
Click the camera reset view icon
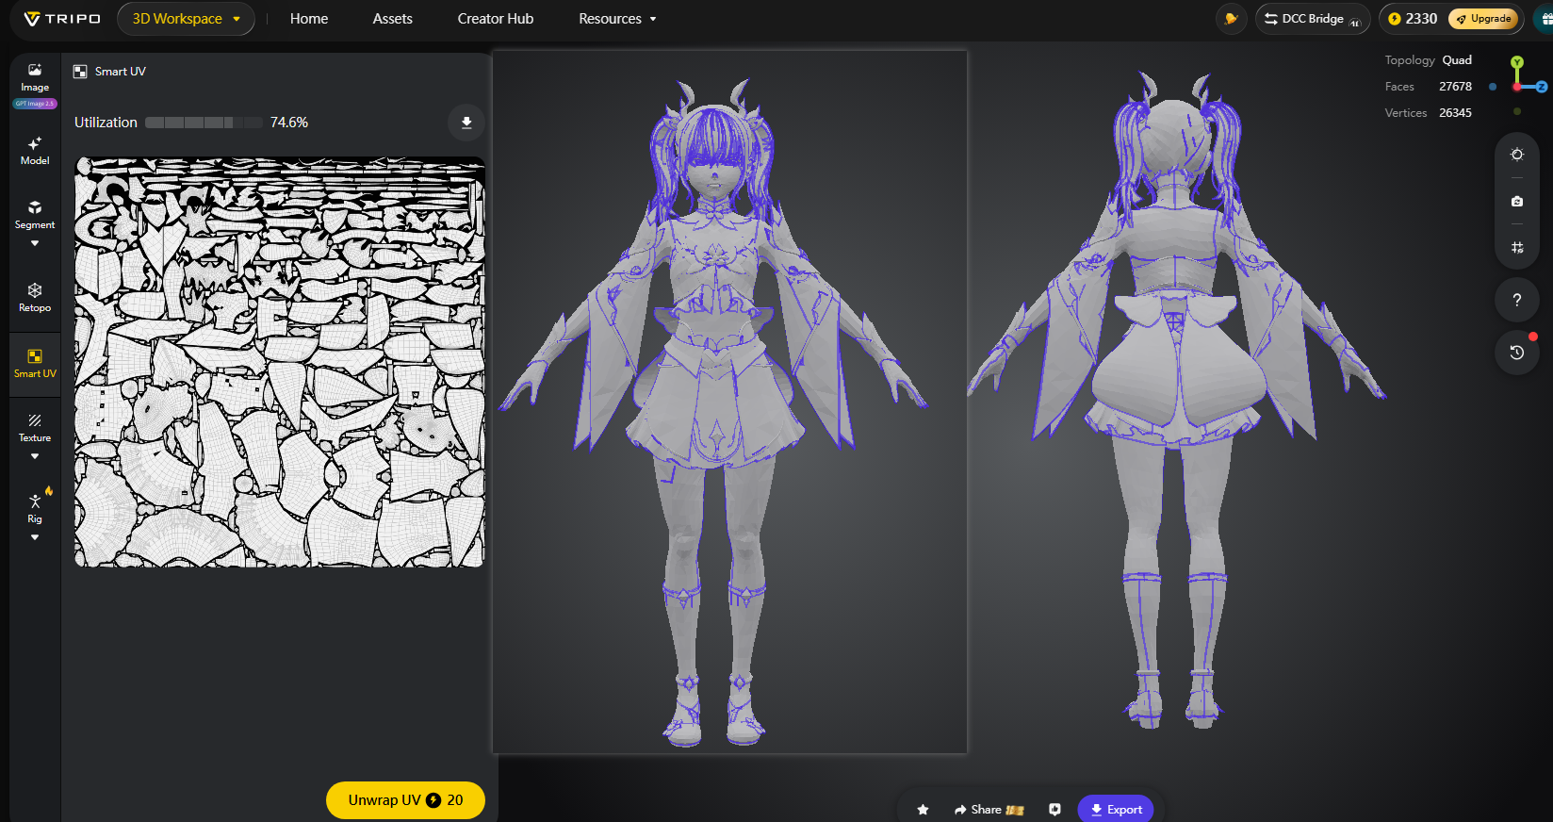[1517, 201]
